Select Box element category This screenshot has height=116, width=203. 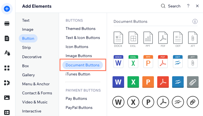pos(25,66)
